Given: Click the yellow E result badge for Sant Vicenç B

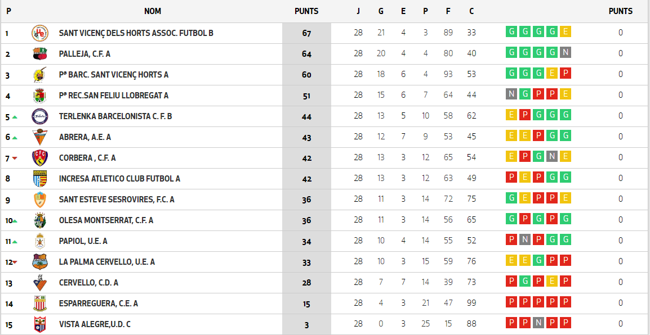Looking at the screenshot, I should pos(565,31).
